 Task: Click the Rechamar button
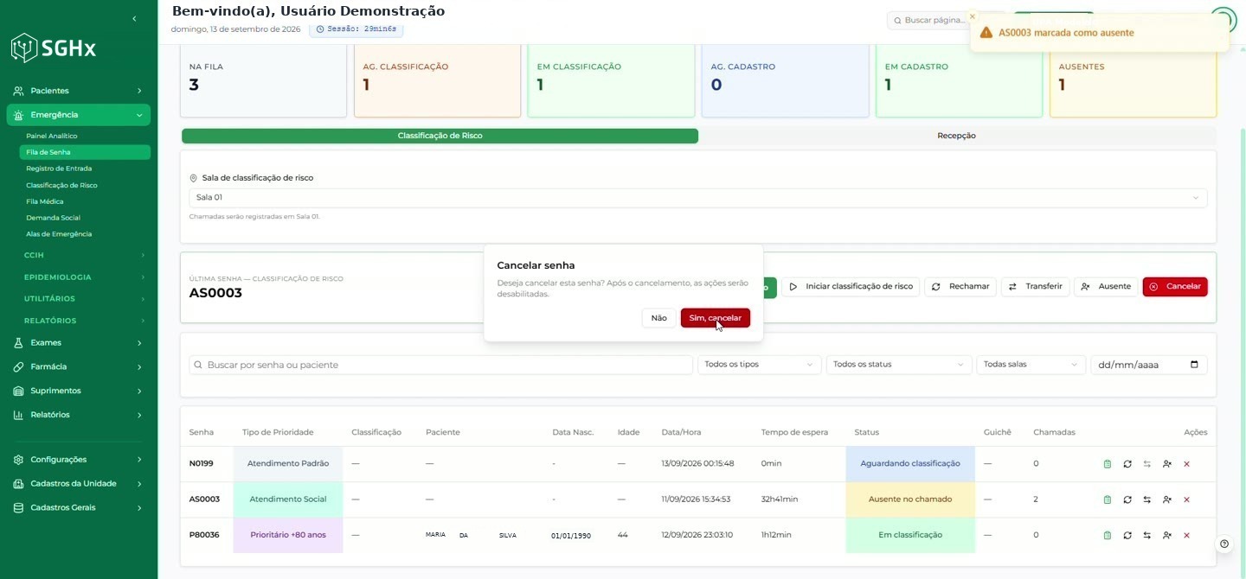click(960, 287)
